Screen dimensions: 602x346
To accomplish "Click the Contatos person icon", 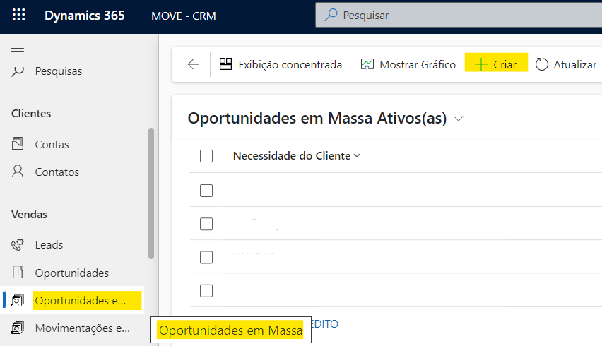I will point(19,172).
